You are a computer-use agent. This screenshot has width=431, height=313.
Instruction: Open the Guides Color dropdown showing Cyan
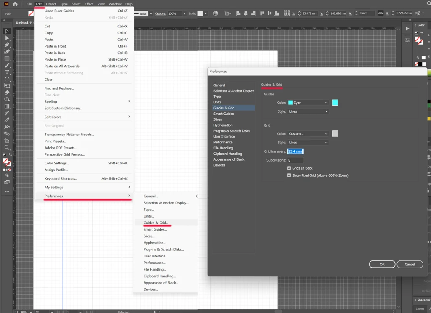[x=308, y=103]
